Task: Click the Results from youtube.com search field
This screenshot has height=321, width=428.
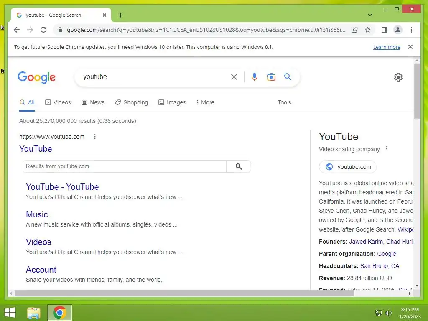Action: click(x=125, y=166)
